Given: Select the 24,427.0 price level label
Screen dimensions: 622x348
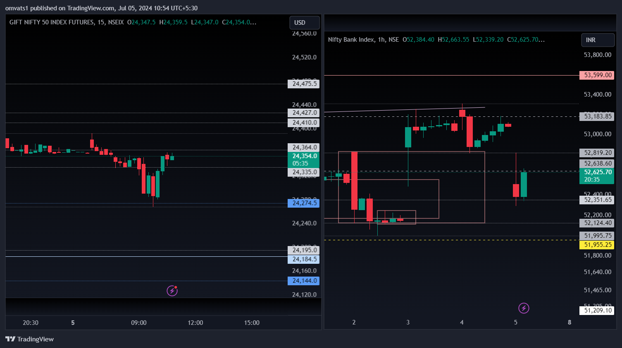Looking at the screenshot, I should pos(304,113).
